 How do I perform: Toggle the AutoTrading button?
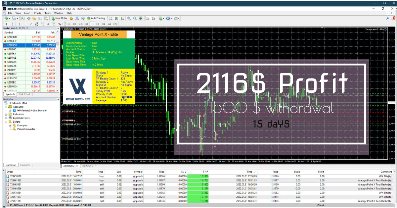(96, 18)
